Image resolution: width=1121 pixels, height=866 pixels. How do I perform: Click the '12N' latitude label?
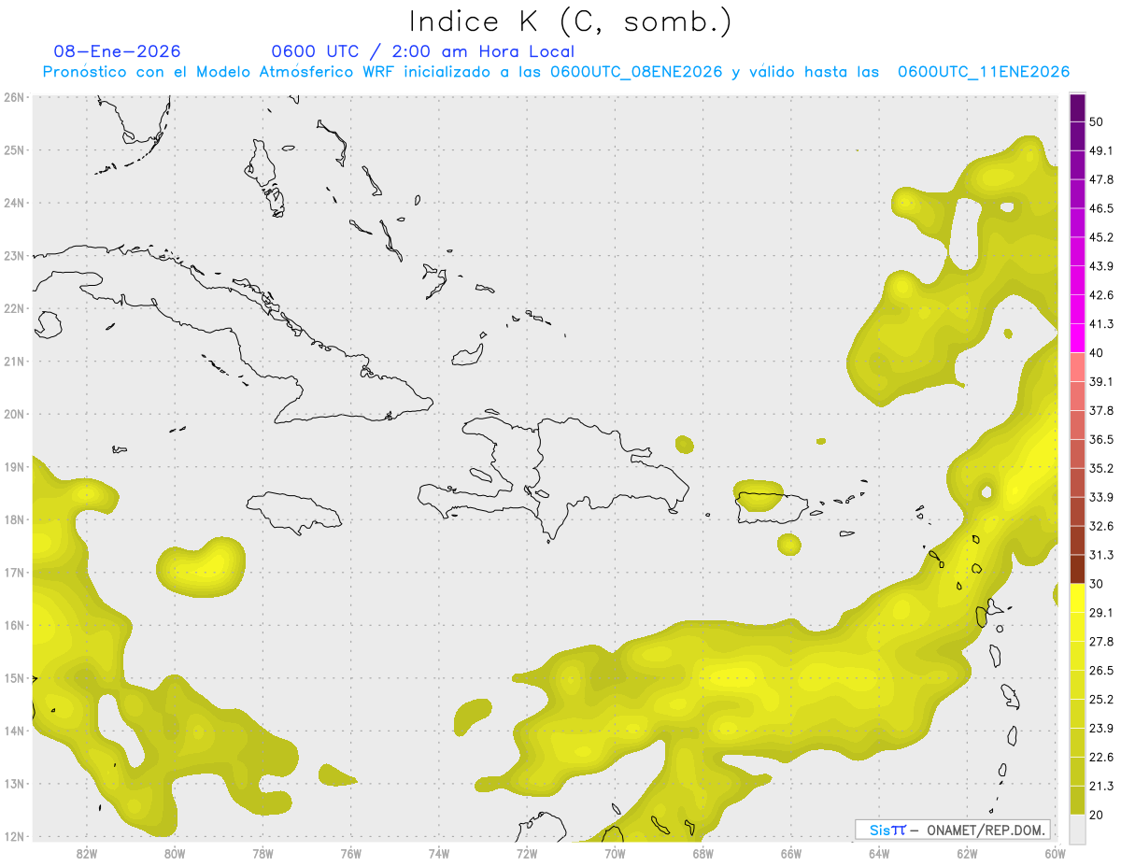tap(14, 836)
